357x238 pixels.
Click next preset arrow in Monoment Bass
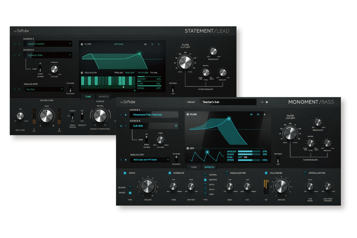267,102
